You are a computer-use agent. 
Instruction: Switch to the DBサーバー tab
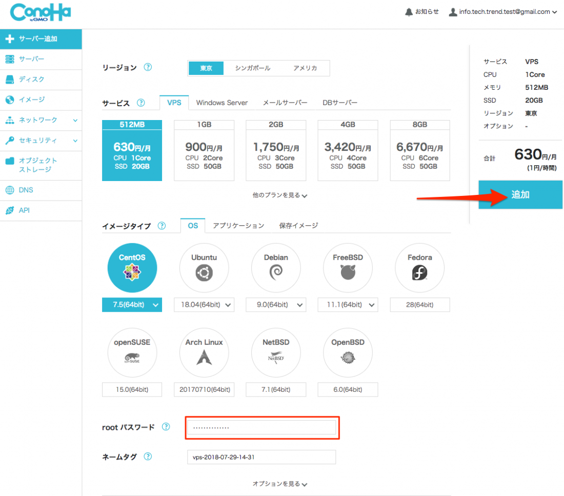pyautogui.click(x=340, y=103)
